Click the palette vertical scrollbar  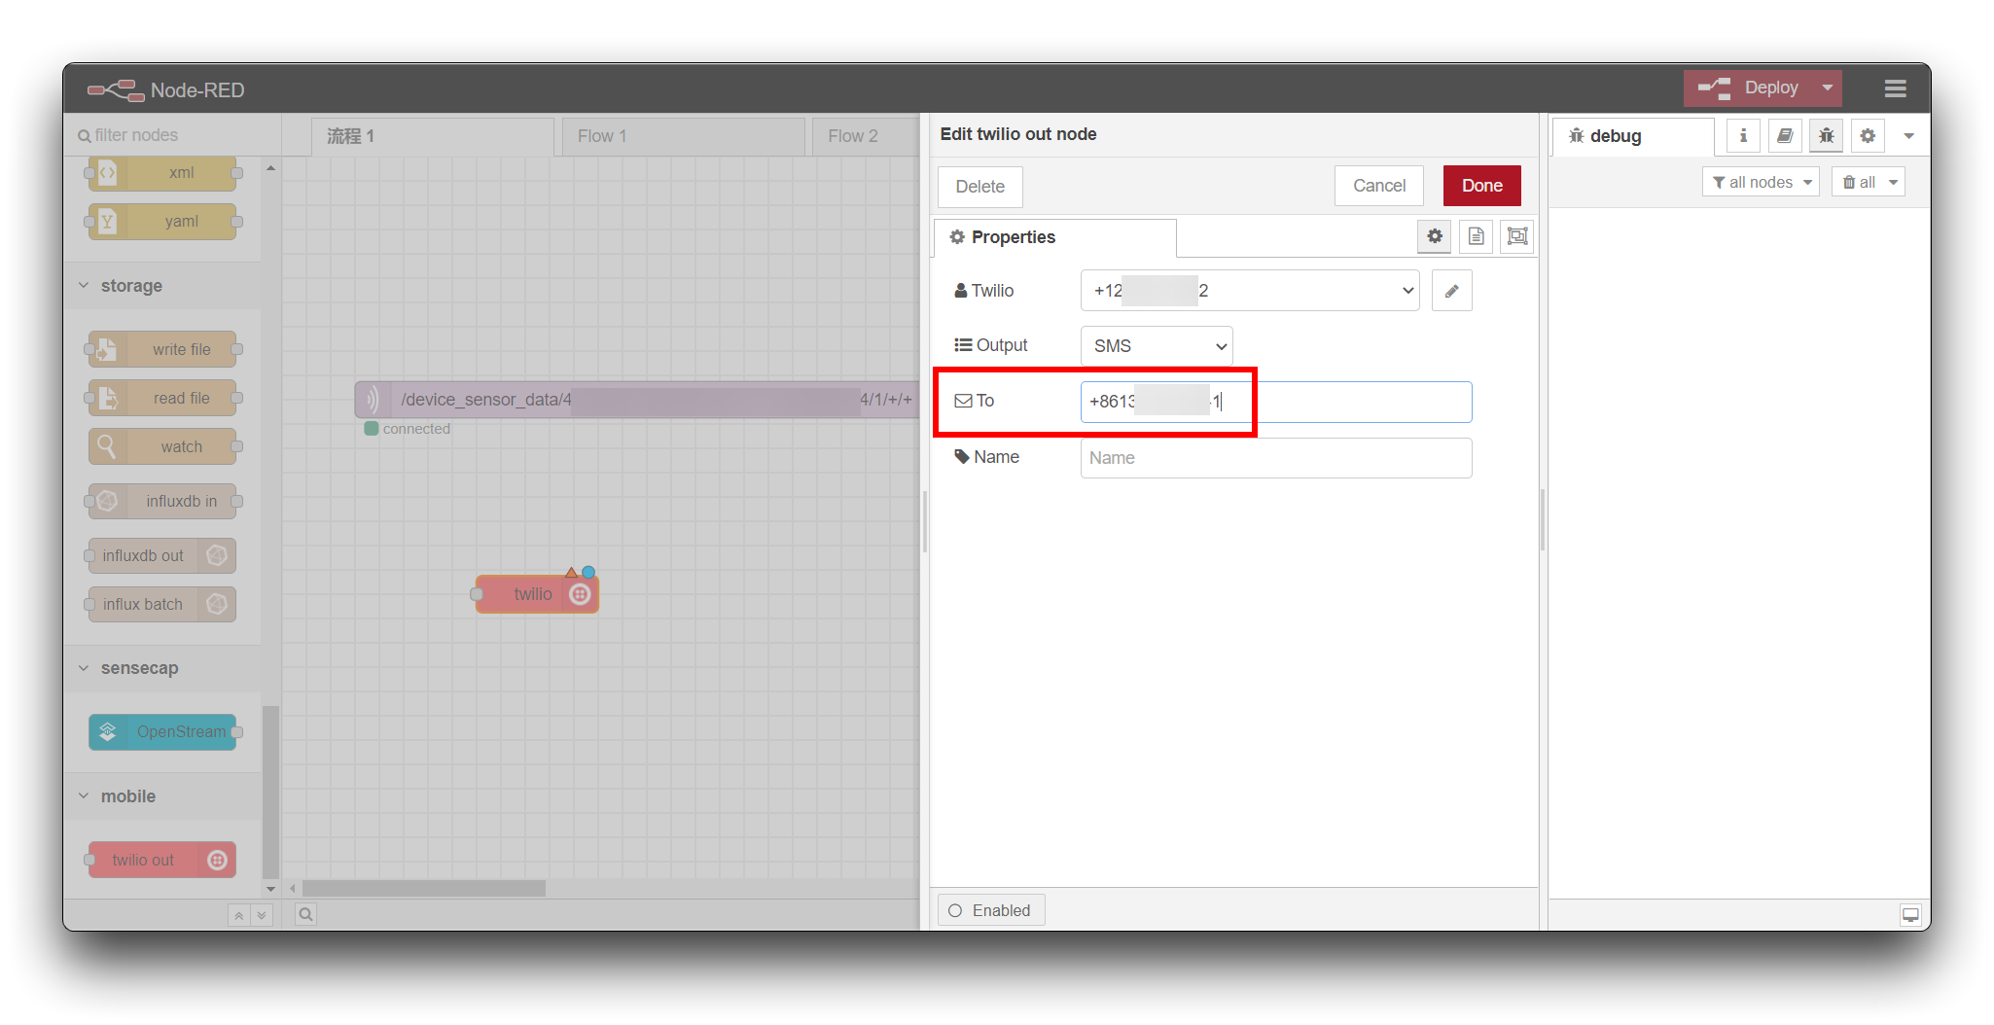270,793
